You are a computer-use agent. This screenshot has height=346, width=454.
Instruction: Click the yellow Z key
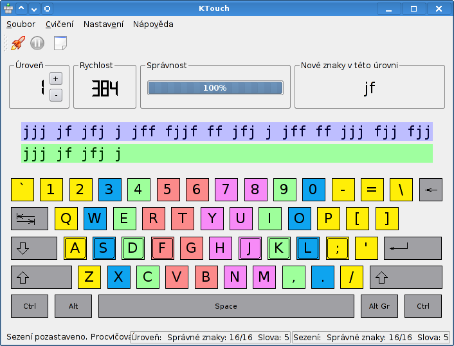point(89,277)
